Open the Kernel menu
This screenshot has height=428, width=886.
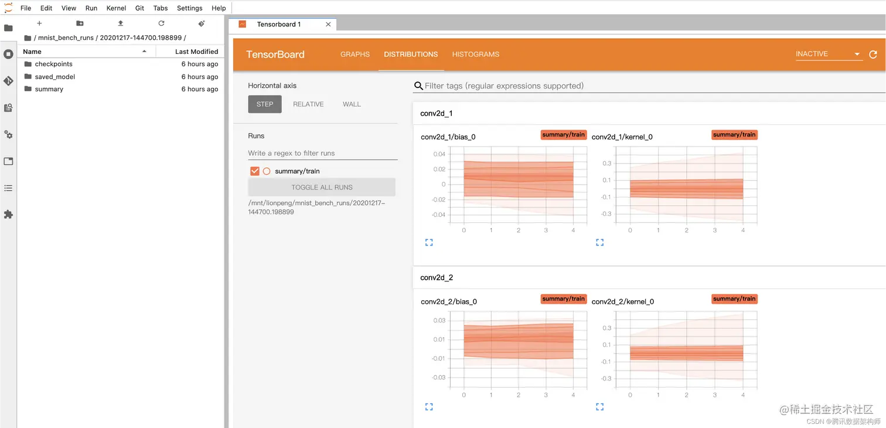[x=116, y=8]
